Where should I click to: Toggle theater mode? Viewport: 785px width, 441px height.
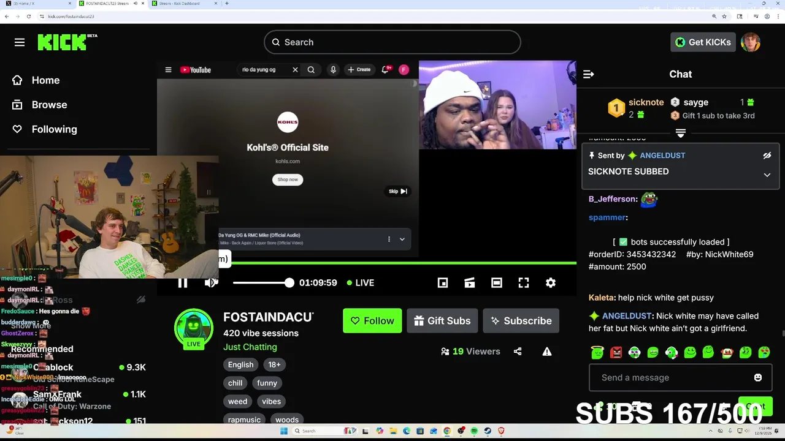click(497, 282)
